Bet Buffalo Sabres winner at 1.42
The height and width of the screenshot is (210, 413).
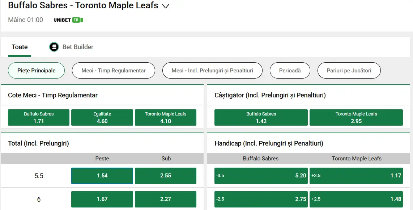[261, 117]
